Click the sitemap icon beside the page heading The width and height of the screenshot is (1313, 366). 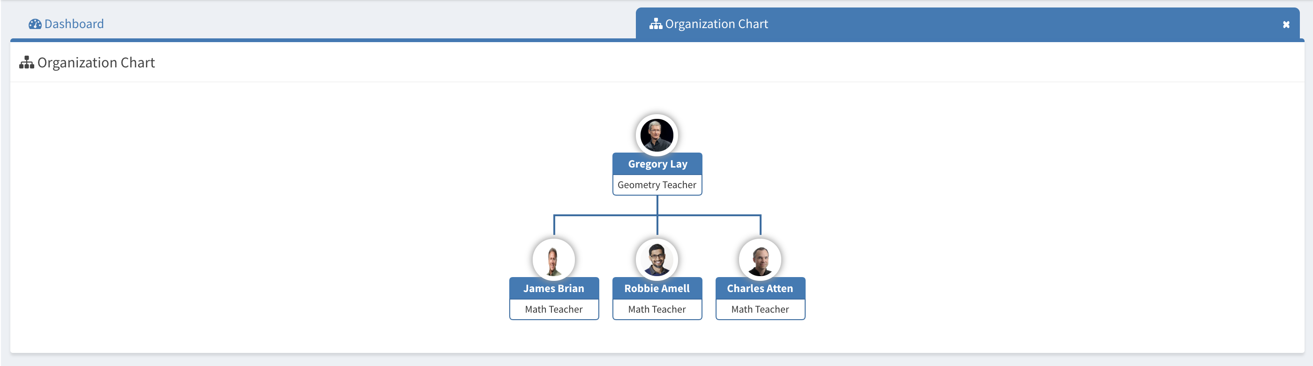click(x=27, y=63)
